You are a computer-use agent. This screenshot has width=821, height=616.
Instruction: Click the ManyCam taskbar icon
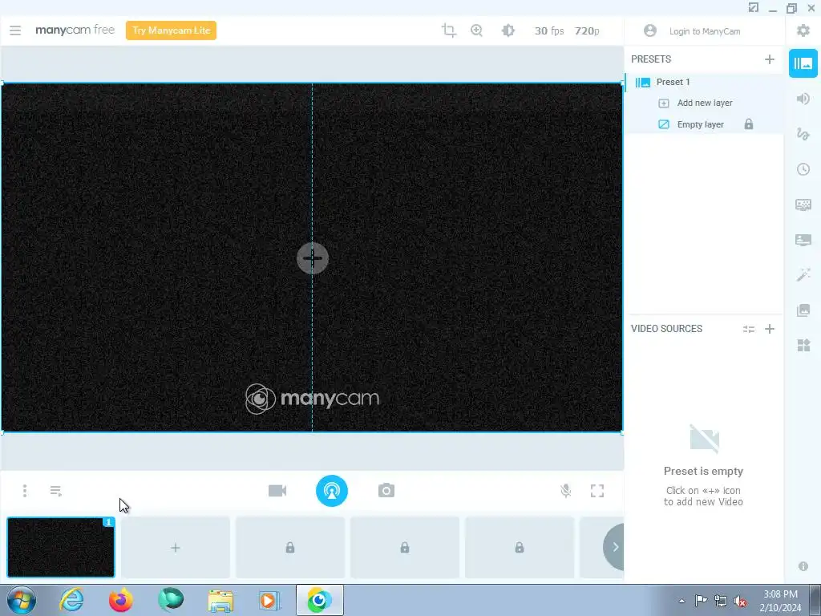pos(319,600)
